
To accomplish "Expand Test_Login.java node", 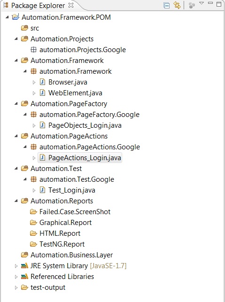I will [34, 190].
